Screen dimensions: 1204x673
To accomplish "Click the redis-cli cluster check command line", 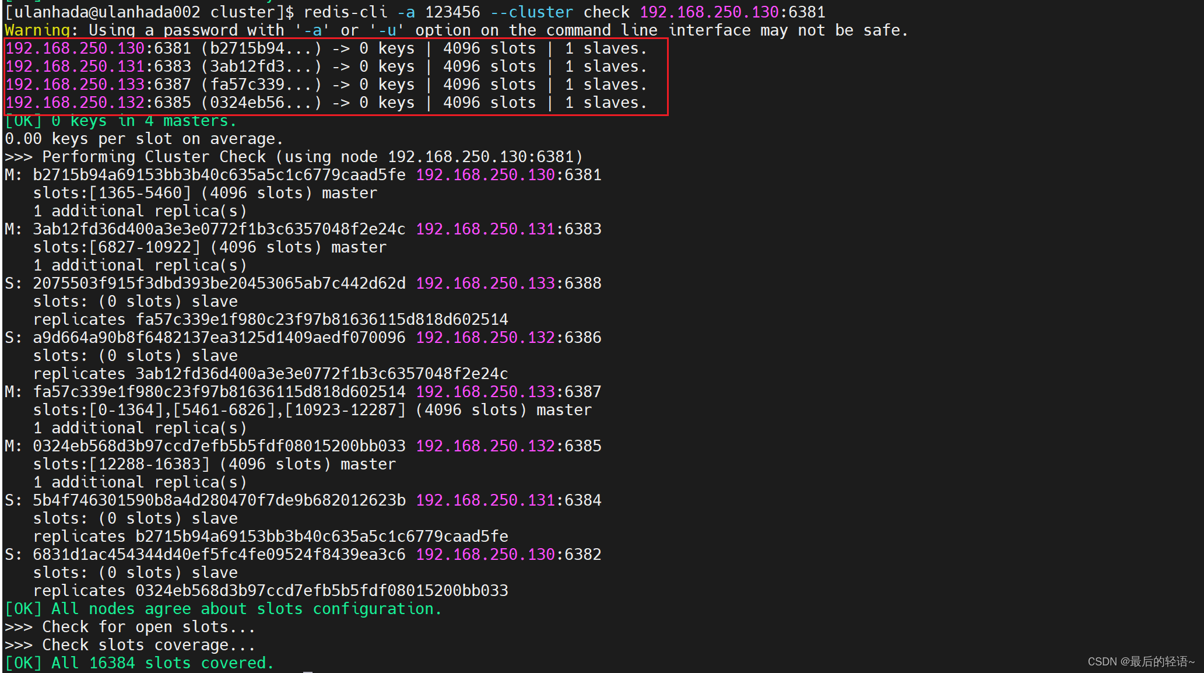I will pos(415,12).
